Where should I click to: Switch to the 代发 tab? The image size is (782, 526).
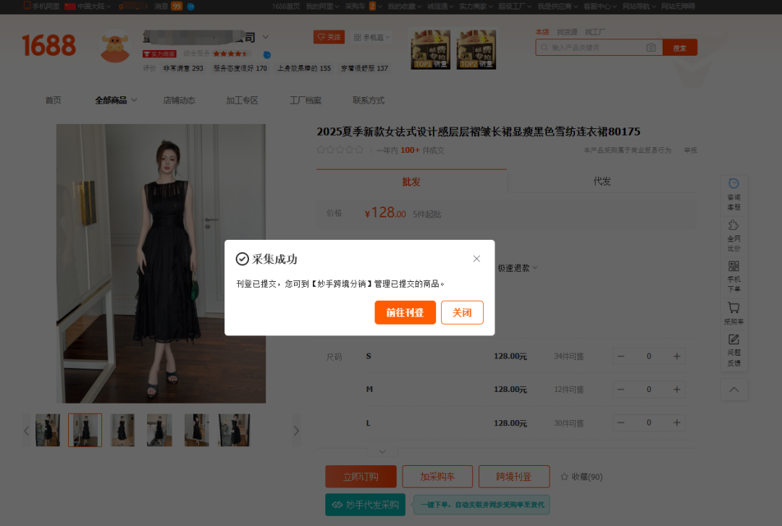pos(601,181)
